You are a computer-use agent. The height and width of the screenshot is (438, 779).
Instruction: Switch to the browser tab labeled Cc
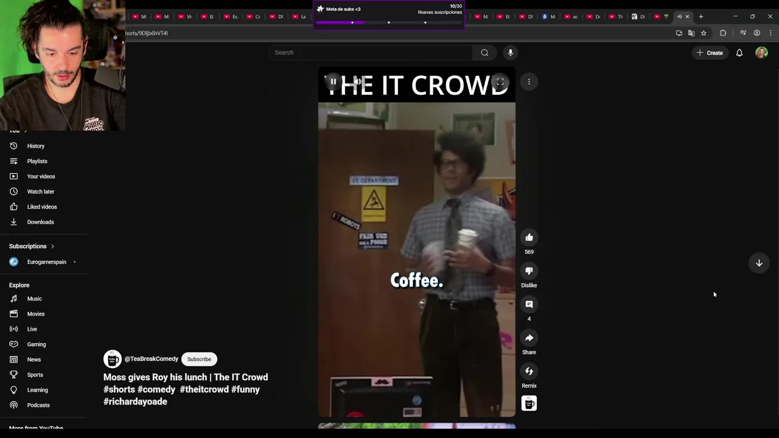pos(254,16)
